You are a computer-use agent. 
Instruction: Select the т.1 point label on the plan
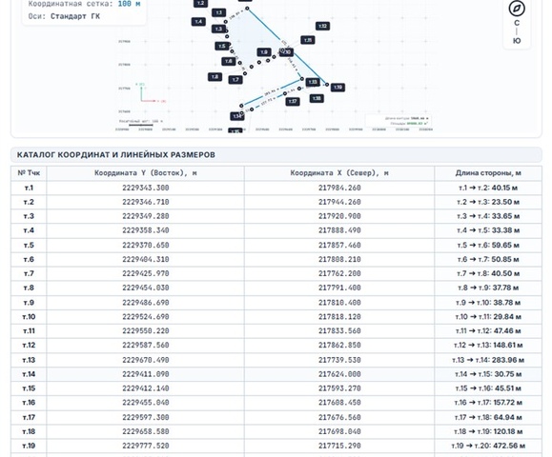click(219, 12)
